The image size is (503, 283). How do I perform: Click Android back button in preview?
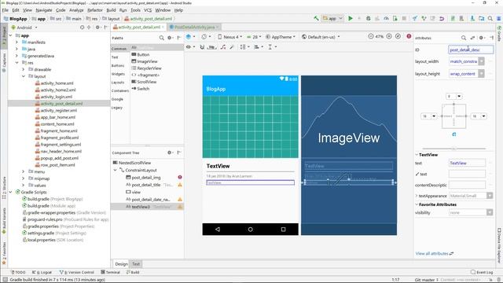218,229
